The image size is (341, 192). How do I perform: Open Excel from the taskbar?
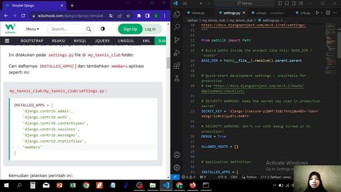72,185
